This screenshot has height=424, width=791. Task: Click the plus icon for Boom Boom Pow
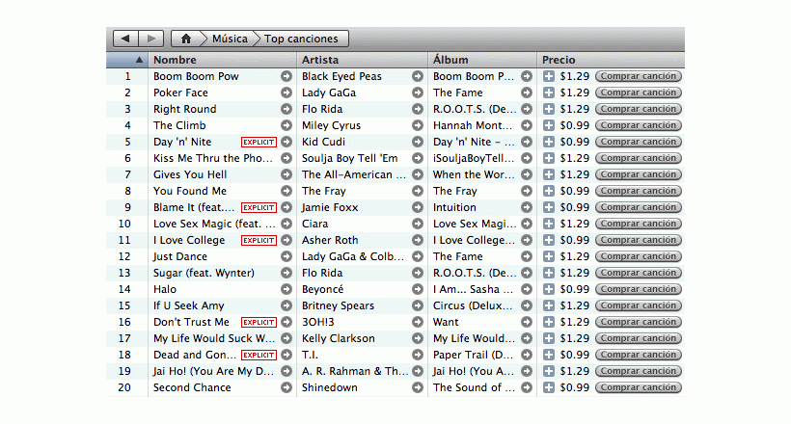(549, 76)
